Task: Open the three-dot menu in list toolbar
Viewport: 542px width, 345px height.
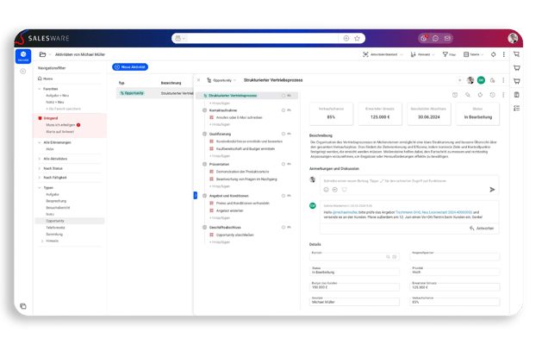Action: [503, 54]
